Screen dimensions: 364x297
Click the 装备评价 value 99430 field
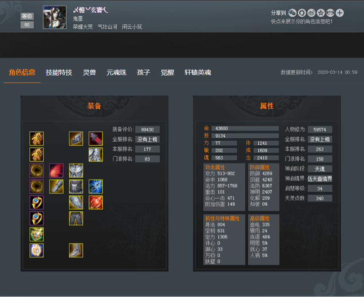pyautogui.click(x=148, y=130)
